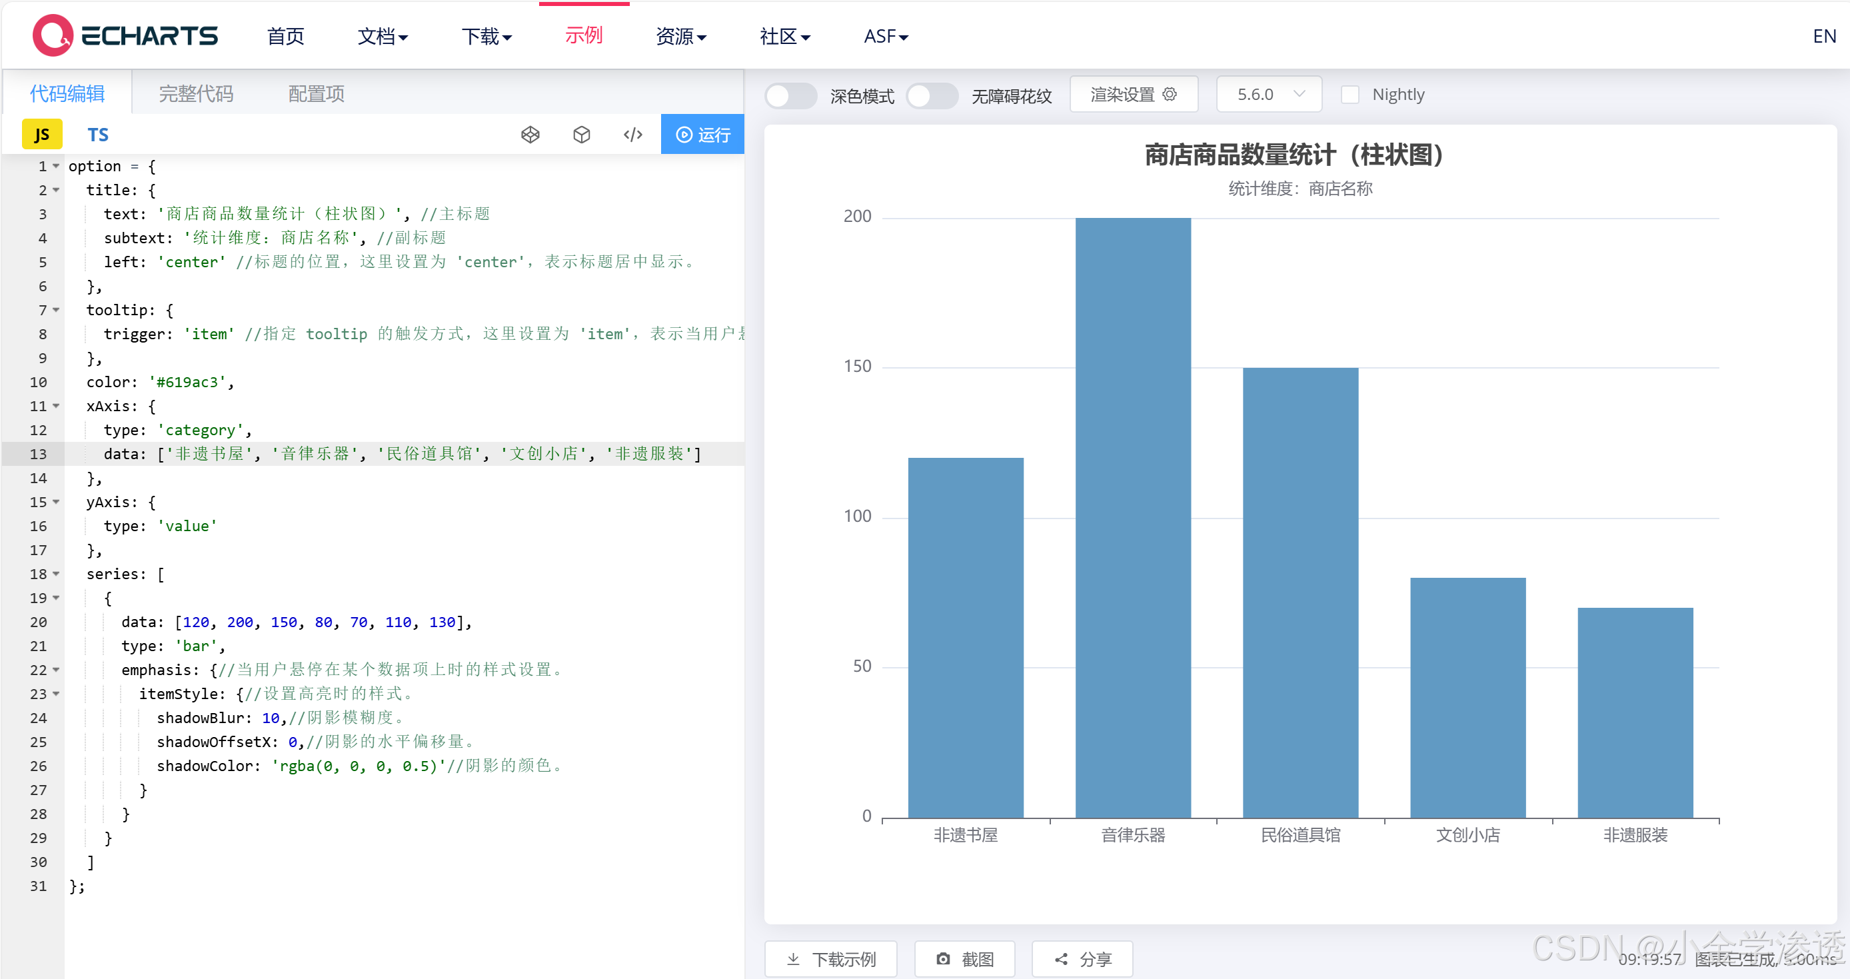Switch to the TS tab
Image resolution: width=1850 pixels, height=979 pixels.
[x=98, y=133]
